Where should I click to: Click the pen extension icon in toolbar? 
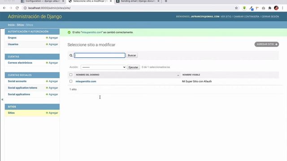251,8
